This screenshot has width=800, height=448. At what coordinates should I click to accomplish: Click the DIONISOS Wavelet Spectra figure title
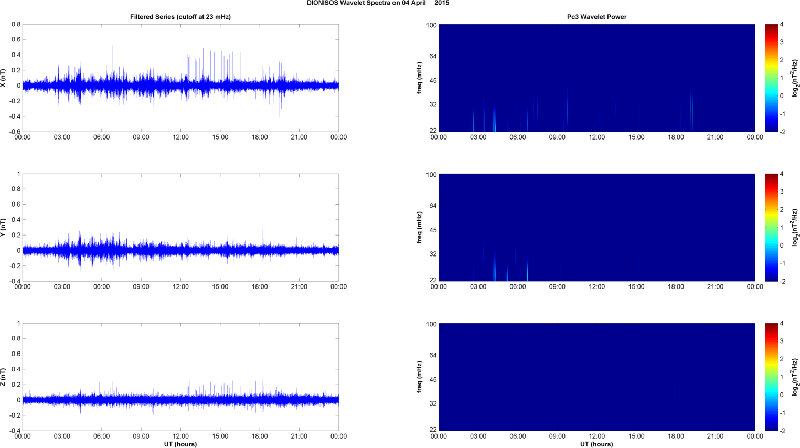coord(378,3)
